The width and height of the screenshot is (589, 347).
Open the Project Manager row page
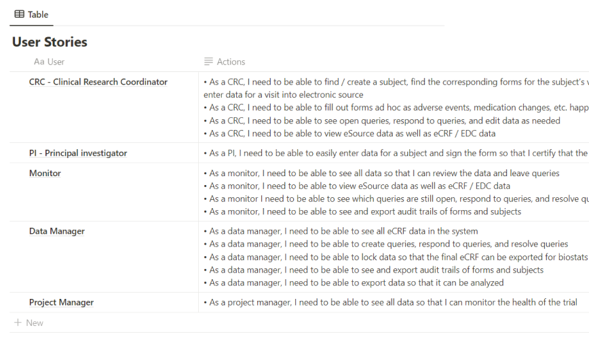61,302
